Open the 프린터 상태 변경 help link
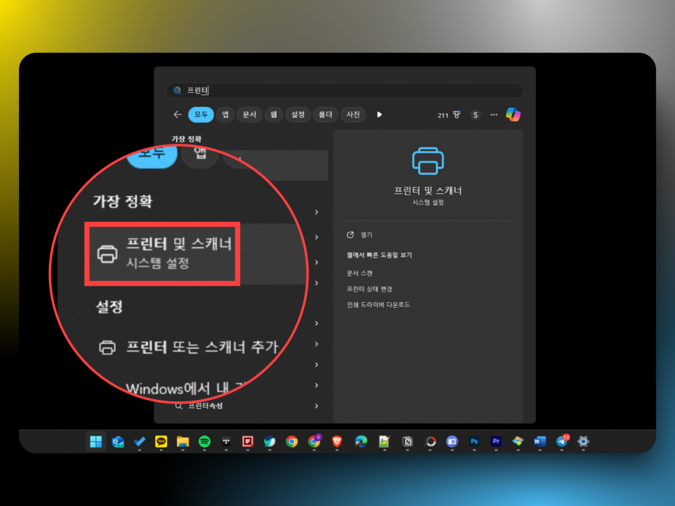Image resolution: width=675 pixels, height=506 pixels. (370, 289)
